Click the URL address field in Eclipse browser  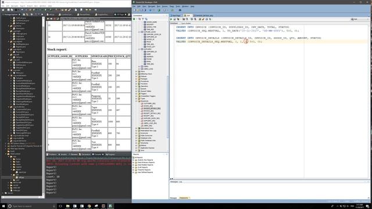pos(96,19)
